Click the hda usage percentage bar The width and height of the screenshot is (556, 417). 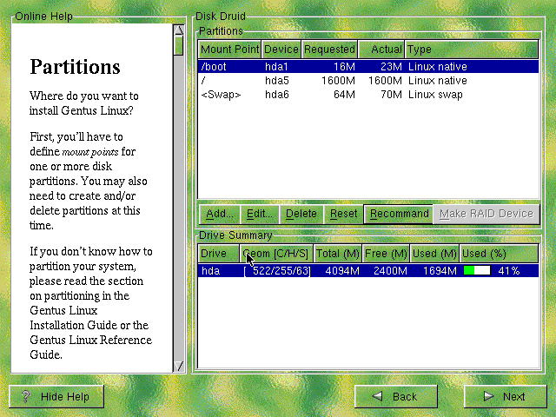[x=477, y=271]
